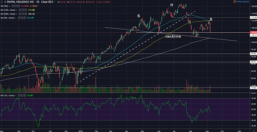Click the cyan MA value 111.79
Image resolution: width=257 pixels, height=132 pixels.
30,18
